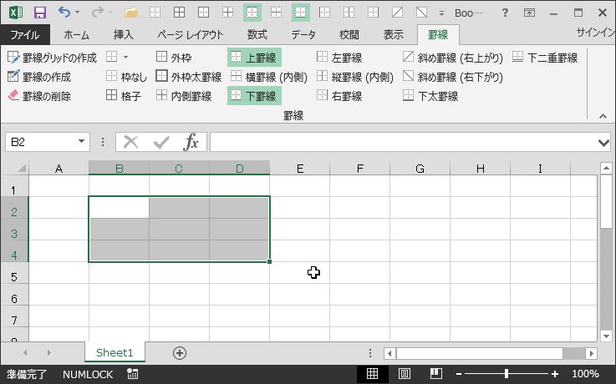This screenshot has width=616, height=384.
Task: Open the ファイル tab
Action: click(x=25, y=35)
